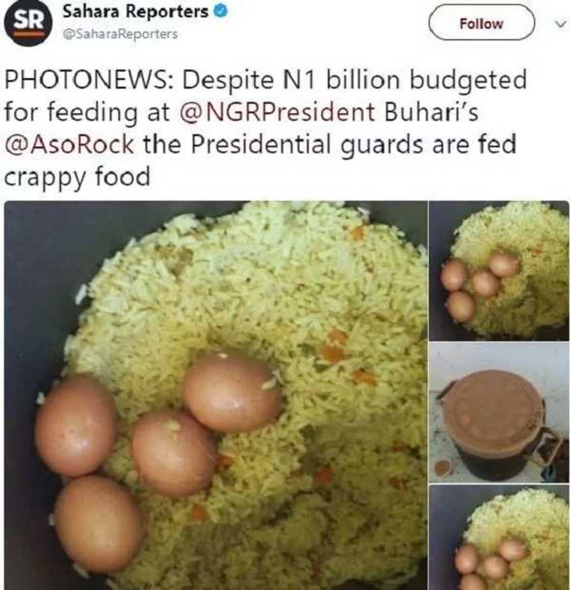Open the bottom-right rice and eggs thumbnail

pyautogui.click(x=499, y=538)
